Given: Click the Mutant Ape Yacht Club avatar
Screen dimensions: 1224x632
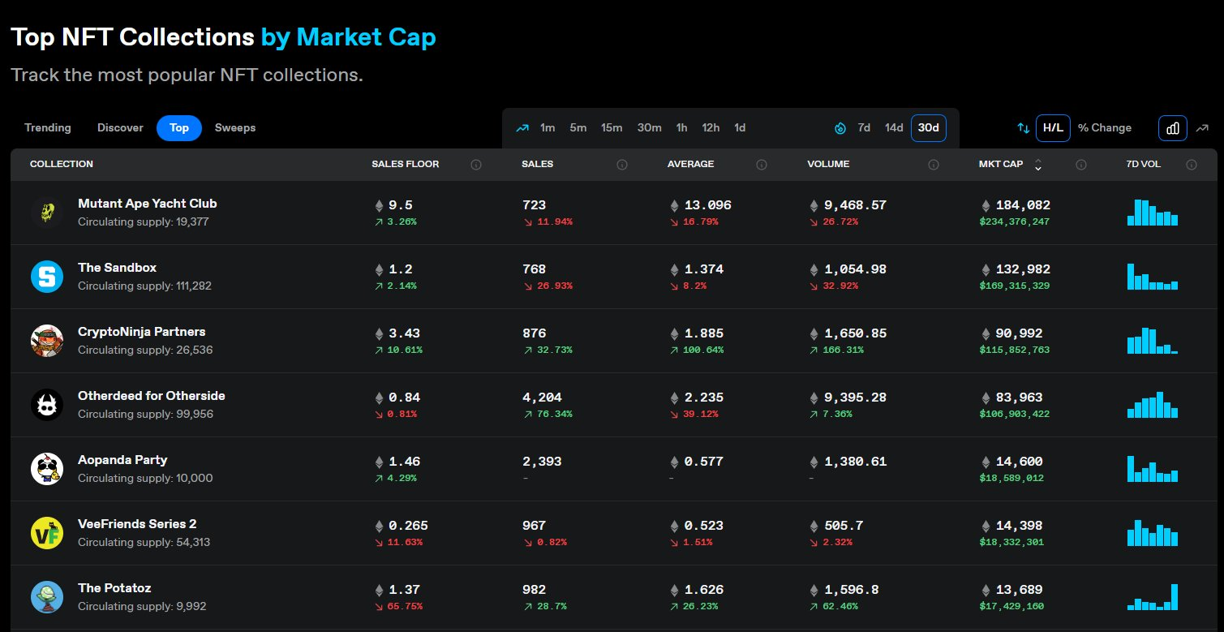Looking at the screenshot, I should 47,213.
